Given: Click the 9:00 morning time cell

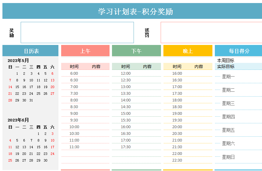Looking at the screenshot, I should coord(74,114).
